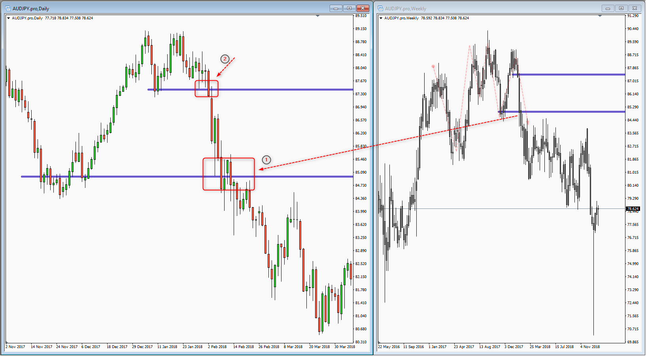Image resolution: width=646 pixels, height=356 pixels.
Task: Click the large red rectangle on Daily chart
Action: pos(229,159)
